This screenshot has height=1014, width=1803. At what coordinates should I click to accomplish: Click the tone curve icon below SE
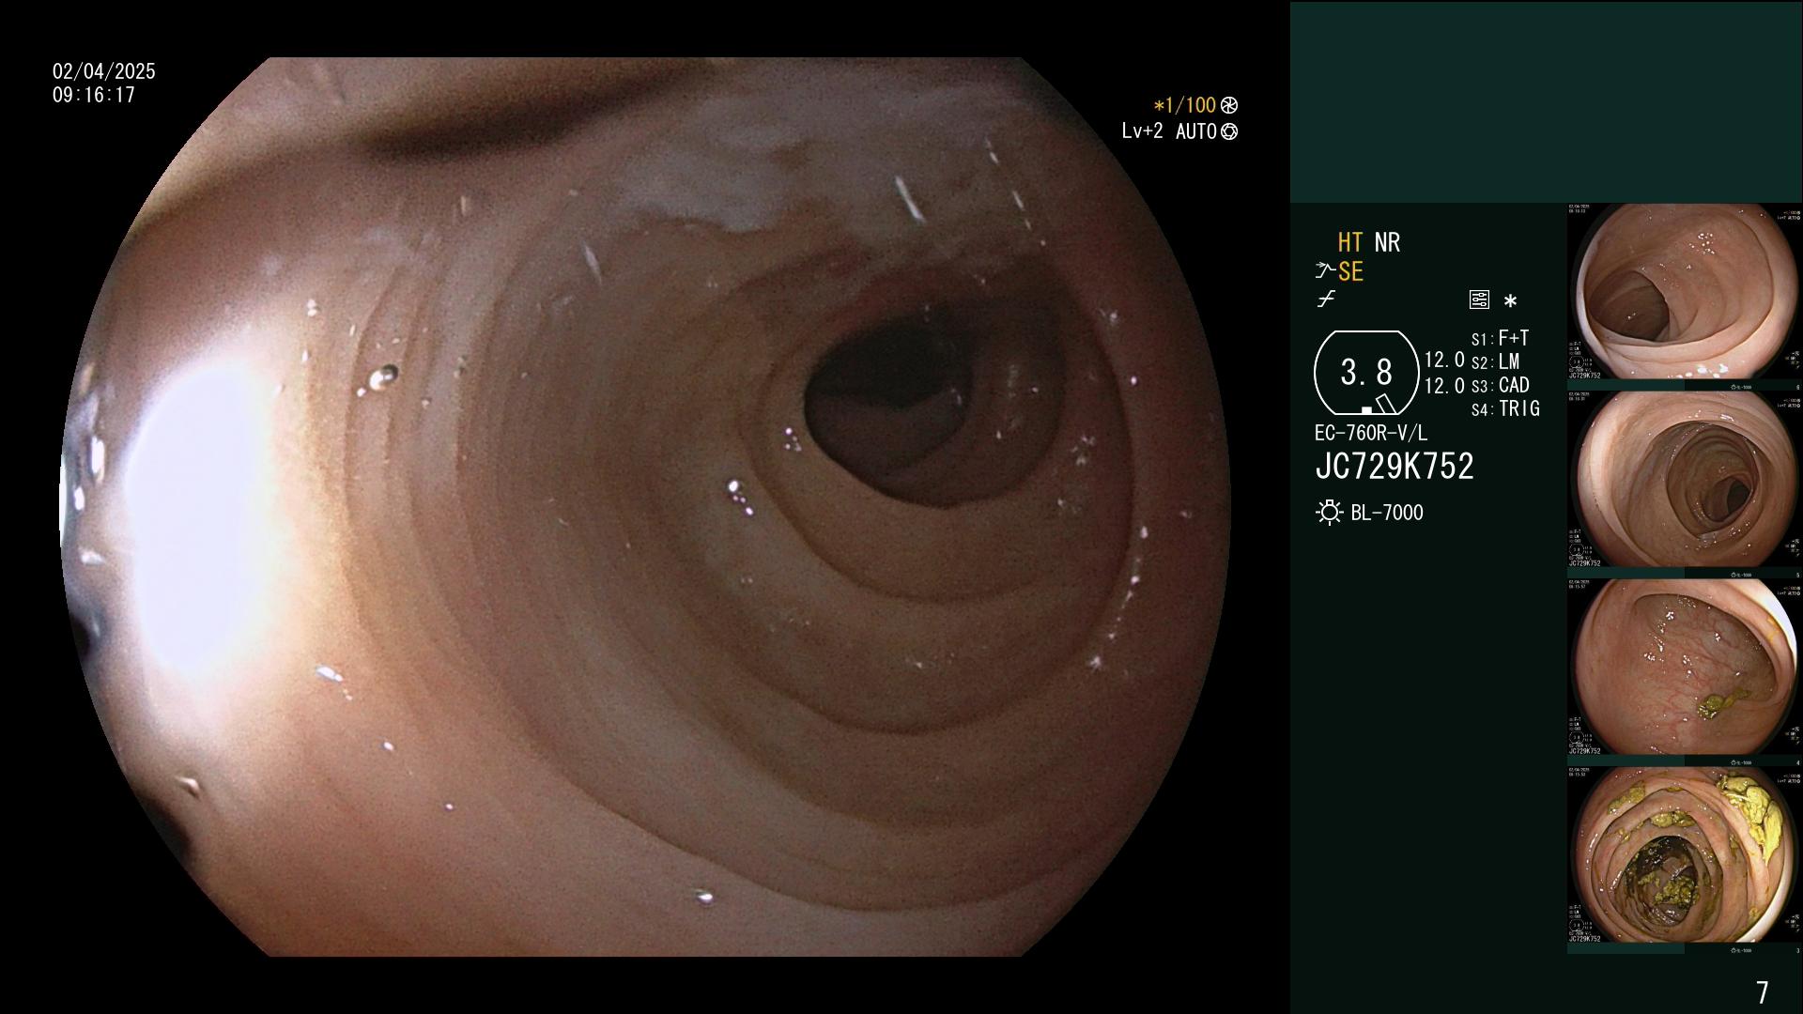(1326, 300)
